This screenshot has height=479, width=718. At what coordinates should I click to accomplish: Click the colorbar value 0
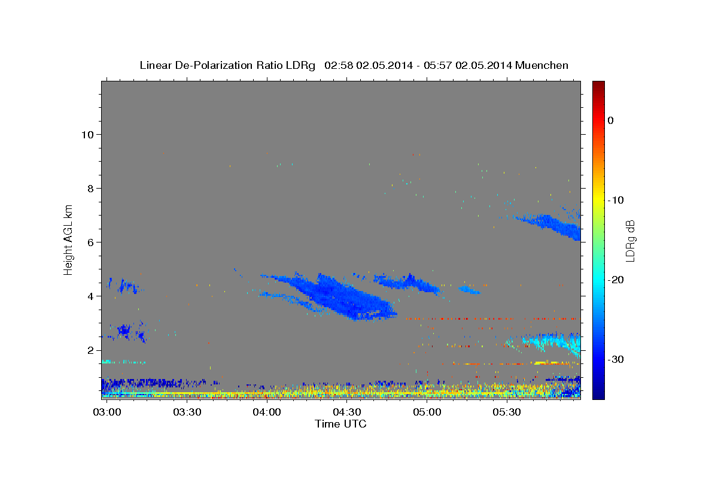pyautogui.click(x=611, y=120)
